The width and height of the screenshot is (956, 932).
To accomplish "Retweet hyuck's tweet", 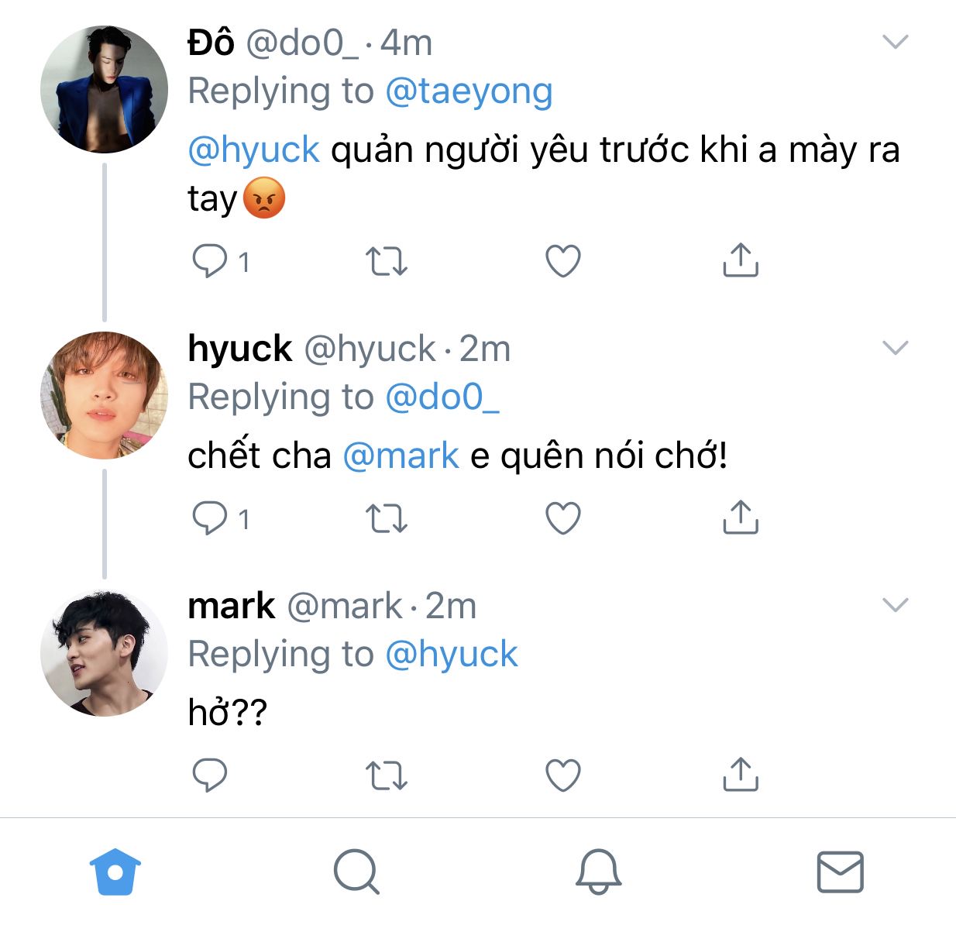I will (386, 518).
